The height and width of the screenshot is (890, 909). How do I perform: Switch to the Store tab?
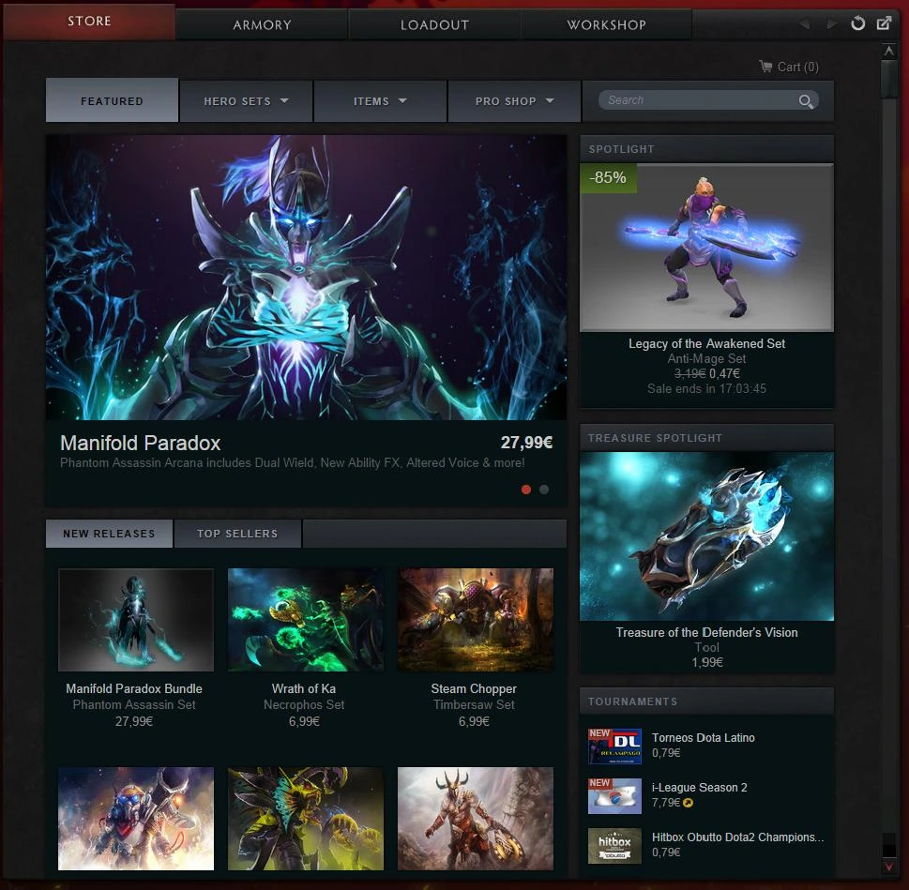(x=89, y=22)
